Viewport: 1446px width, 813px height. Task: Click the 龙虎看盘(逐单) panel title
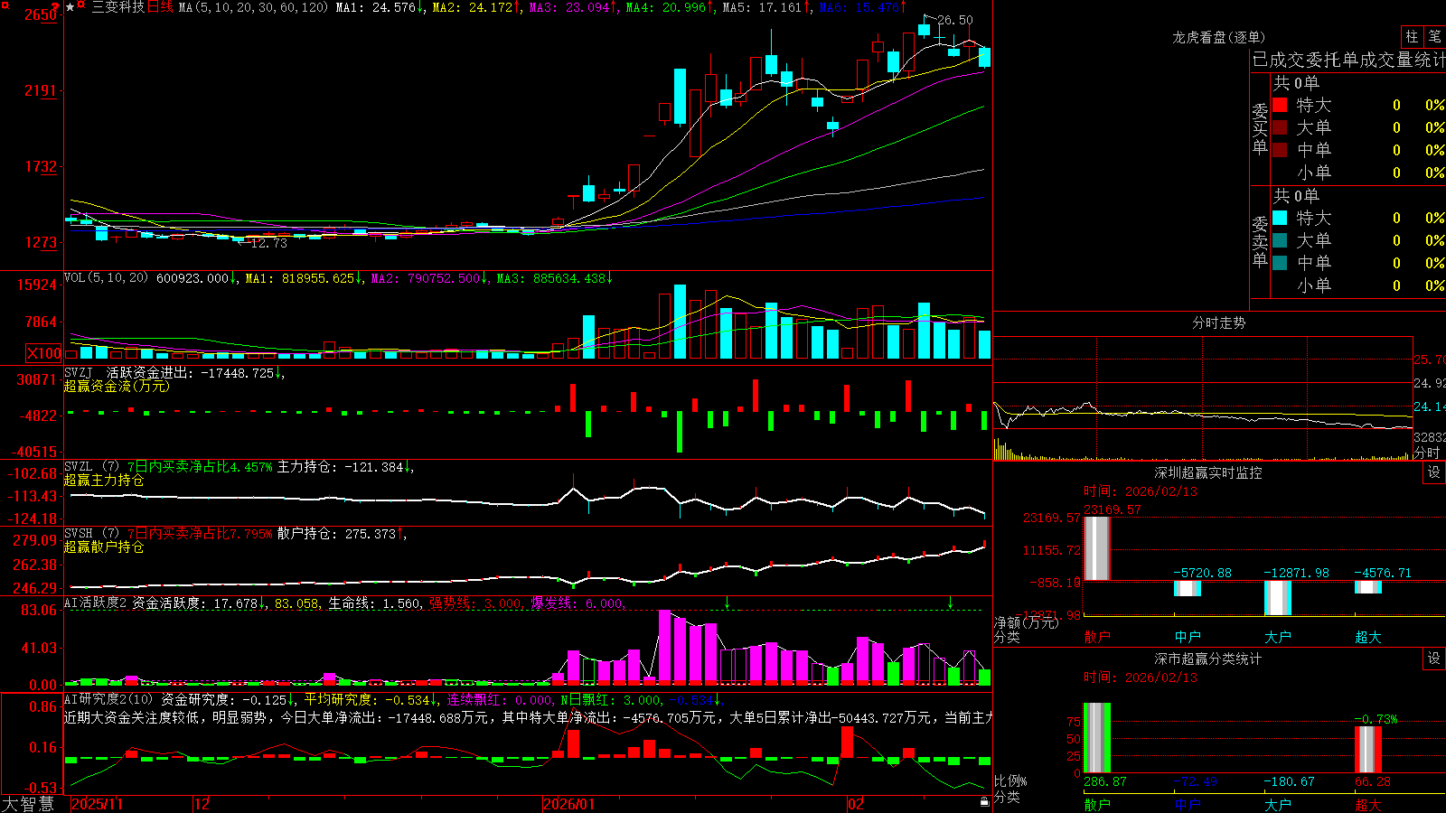(1219, 37)
